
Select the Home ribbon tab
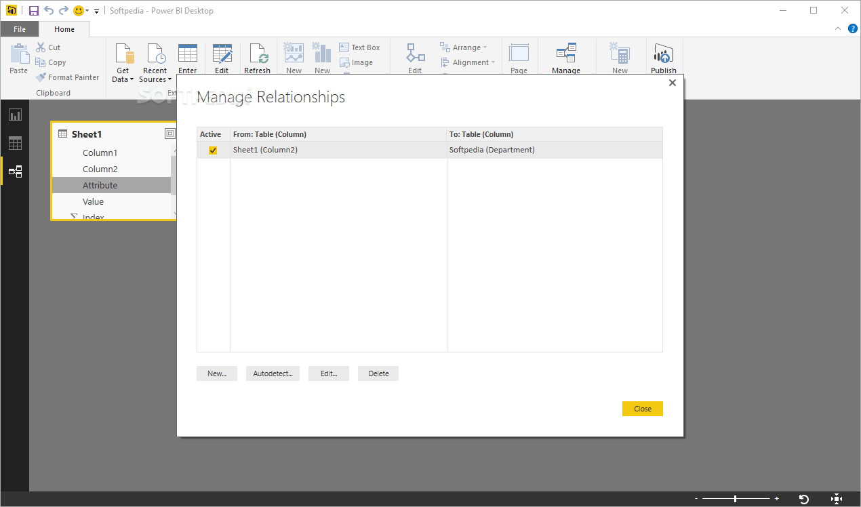pos(64,28)
